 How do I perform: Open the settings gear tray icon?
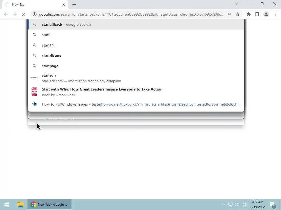click(x=245, y=205)
